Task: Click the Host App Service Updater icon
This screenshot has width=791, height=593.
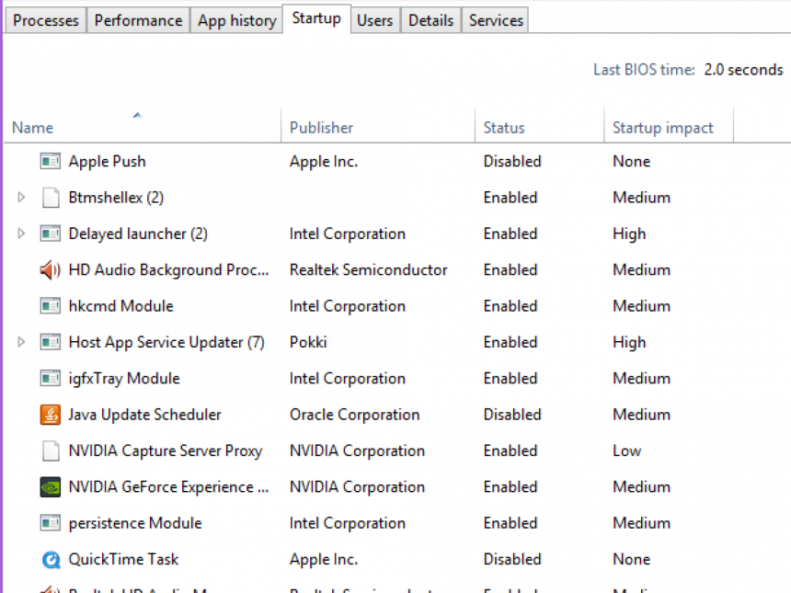Action: pos(51,342)
